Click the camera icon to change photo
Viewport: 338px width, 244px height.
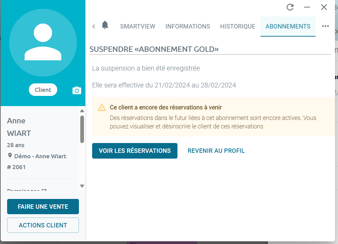click(x=77, y=90)
